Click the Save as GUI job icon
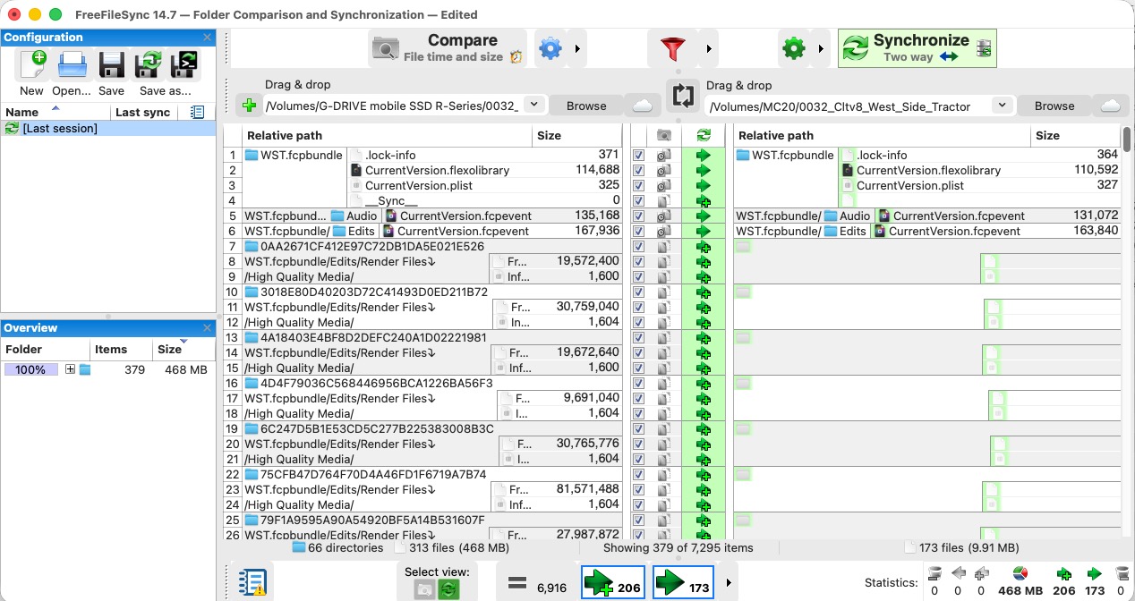The image size is (1135, 601). (x=148, y=65)
